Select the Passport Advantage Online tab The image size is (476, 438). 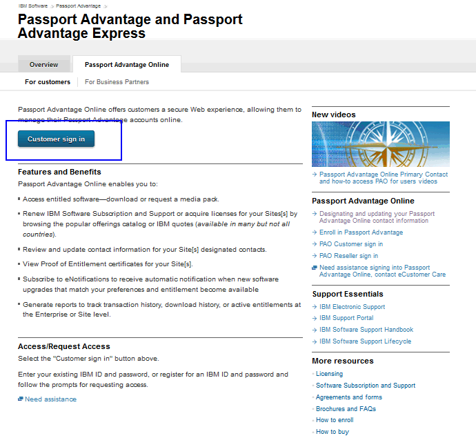point(127,64)
